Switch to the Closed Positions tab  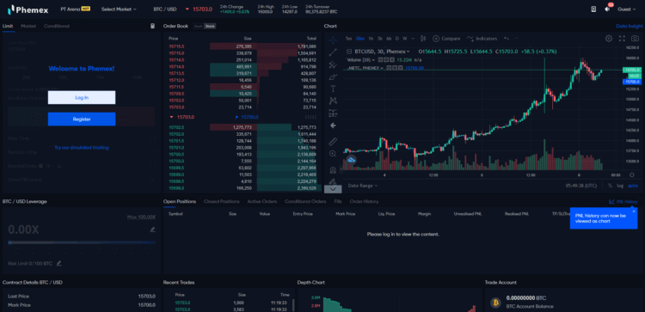[221, 201]
